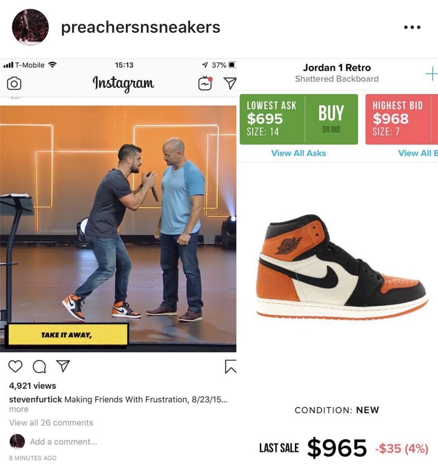438x466 pixels.
Task: Share post via paper plane below video
Action: click(63, 366)
